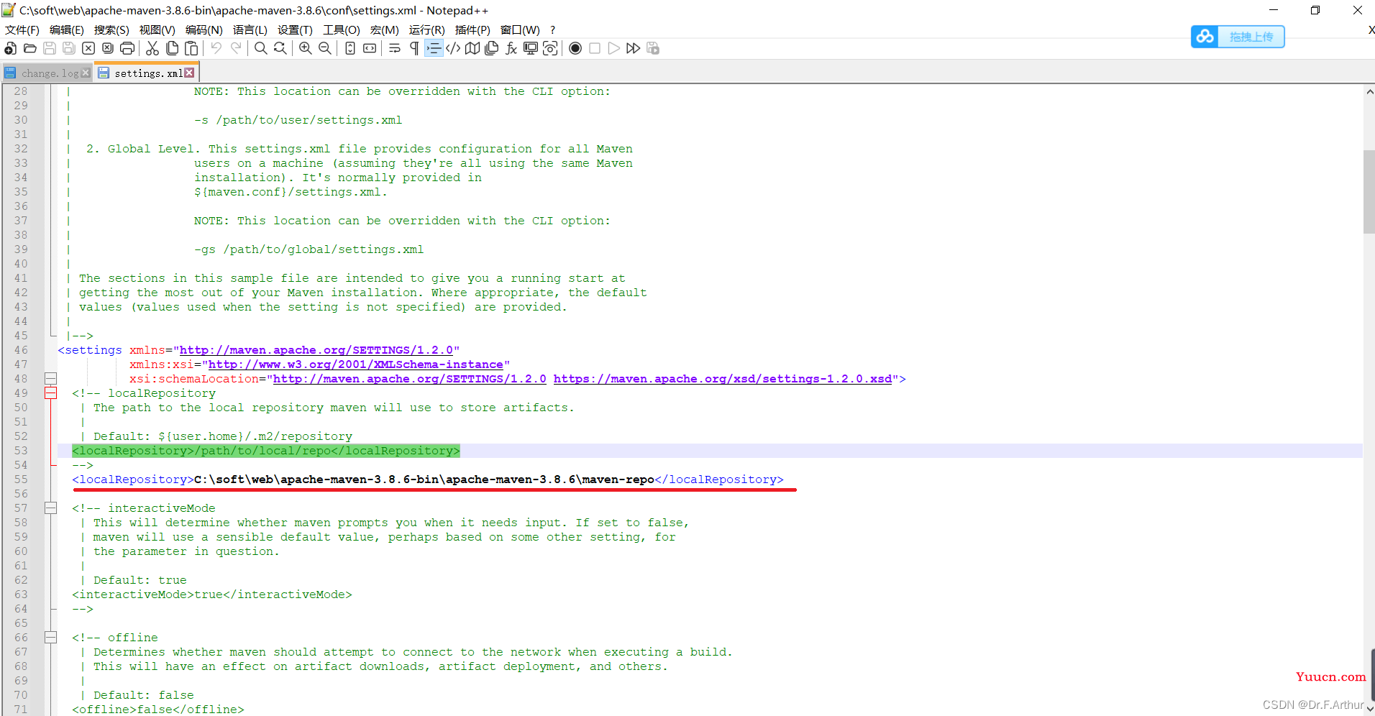This screenshot has height=716, width=1375.
Task: Click the Cut scissors icon
Action: [x=152, y=48]
